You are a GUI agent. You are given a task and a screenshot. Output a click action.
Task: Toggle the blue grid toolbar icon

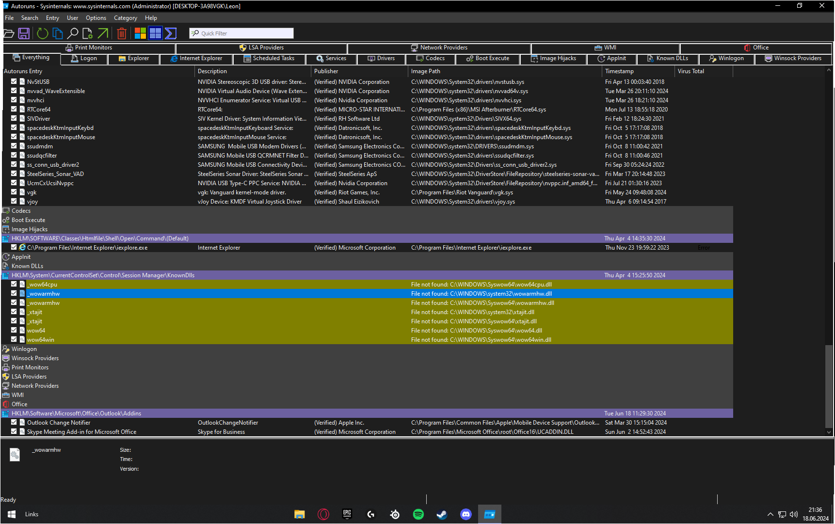pyautogui.click(x=155, y=33)
